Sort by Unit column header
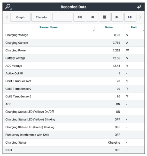This screenshot has height=156, width=147. click(x=134, y=27)
